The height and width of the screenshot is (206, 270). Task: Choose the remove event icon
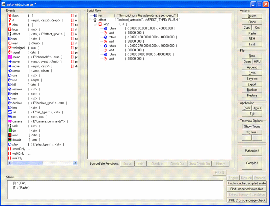pos(10,89)
